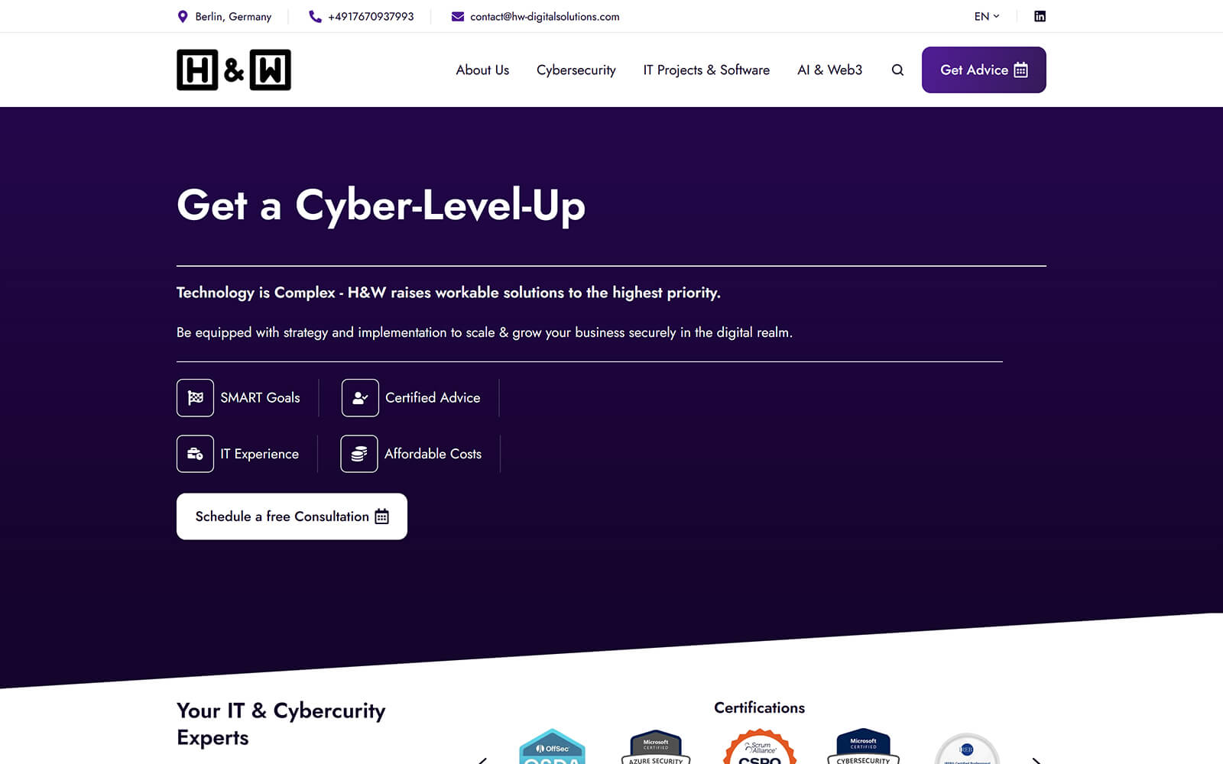Image resolution: width=1223 pixels, height=764 pixels.
Task: Click the Certified Advice person icon
Action: coord(360,398)
